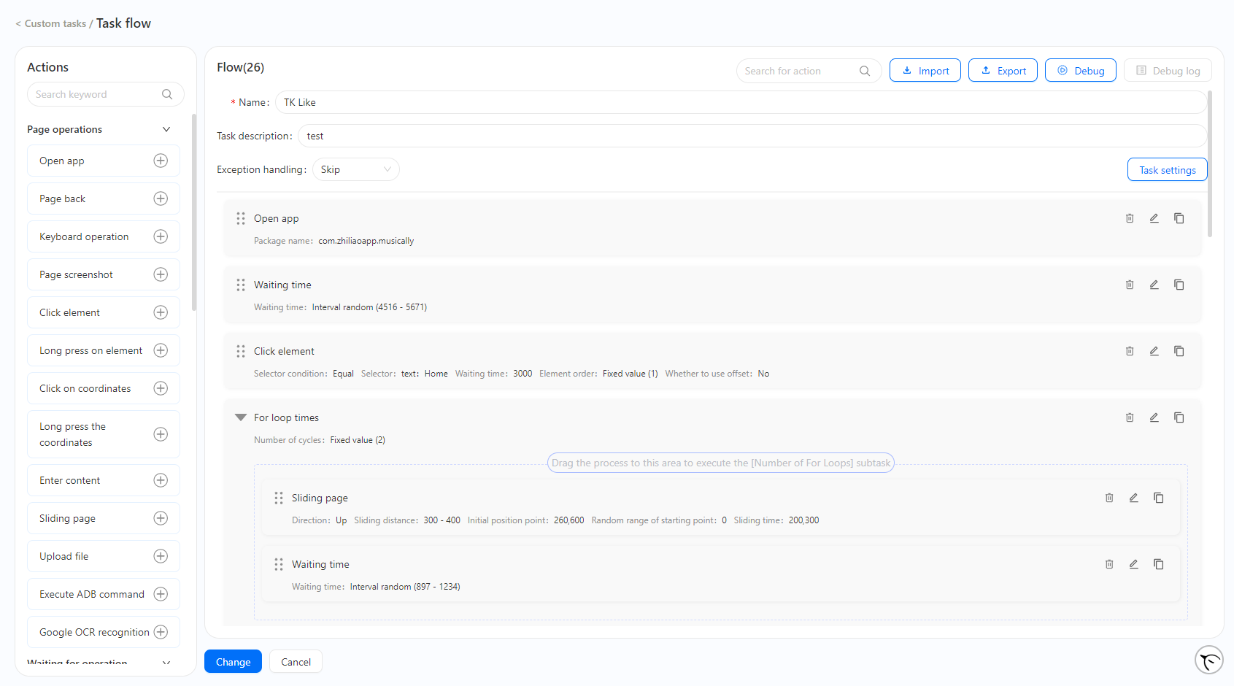Delete the Open app step
The width and height of the screenshot is (1234, 686).
click(x=1130, y=218)
